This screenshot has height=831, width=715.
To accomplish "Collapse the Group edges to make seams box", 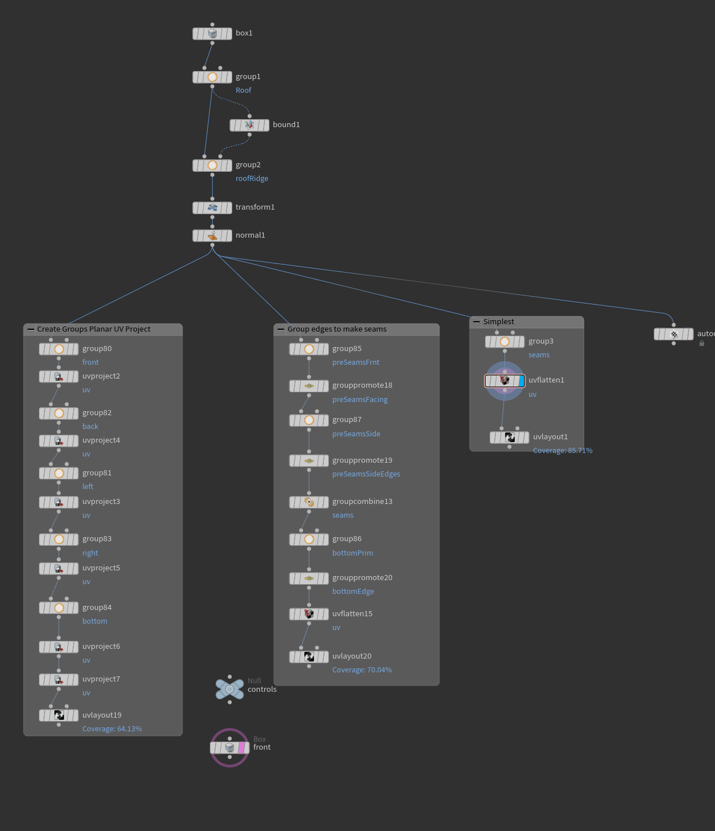I will pyautogui.click(x=281, y=329).
